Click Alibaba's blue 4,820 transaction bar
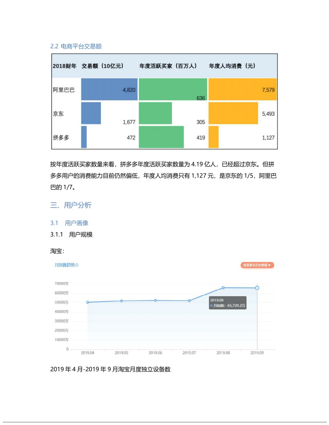The image size is (329, 425). (x=109, y=90)
